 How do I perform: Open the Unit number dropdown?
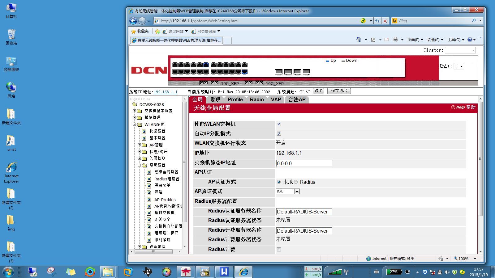pyautogui.click(x=458, y=66)
